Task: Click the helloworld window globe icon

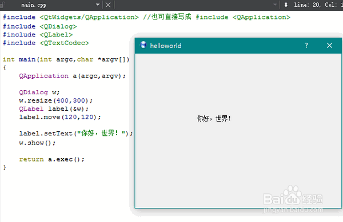Action: pos(143,45)
